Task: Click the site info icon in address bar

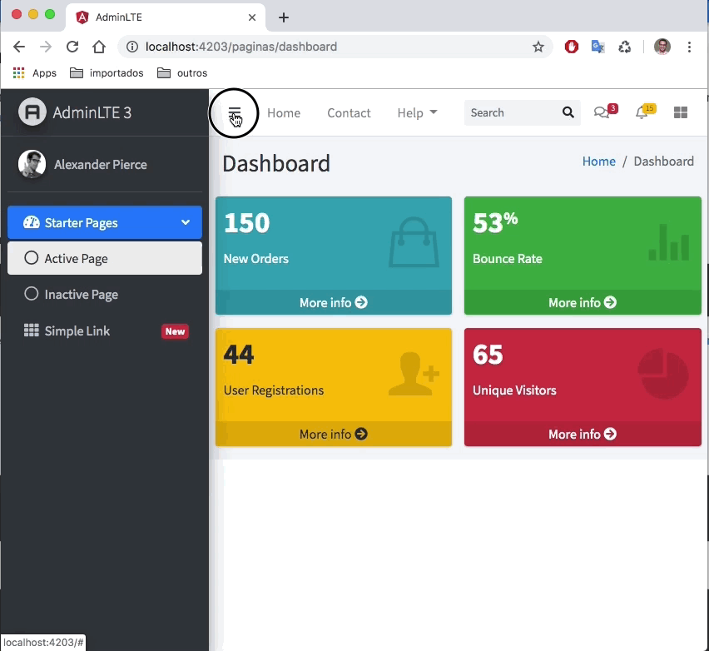Action: [132, 47]
